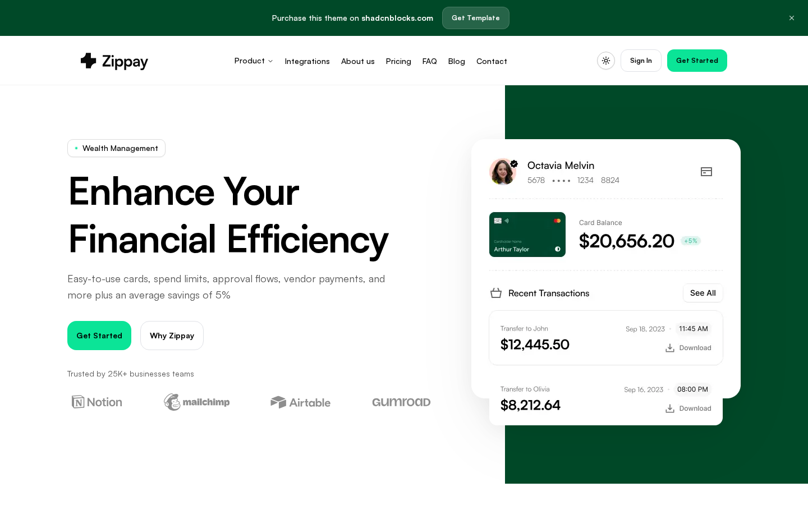
Task: Click the +5% balance badge
Action: [691, 241]
